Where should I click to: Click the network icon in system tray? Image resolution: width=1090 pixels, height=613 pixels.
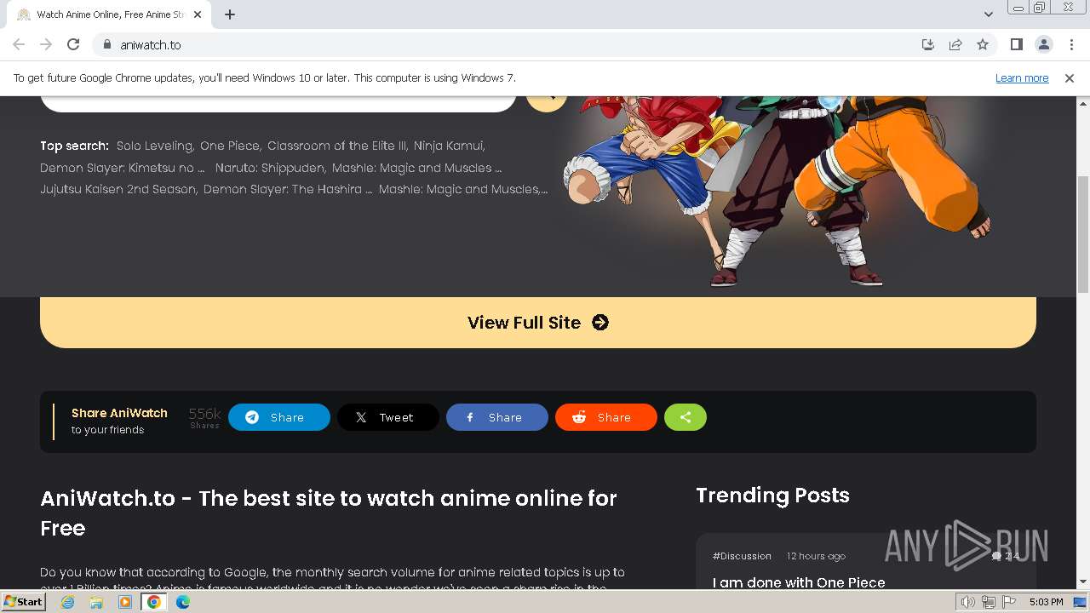[989, 602]
